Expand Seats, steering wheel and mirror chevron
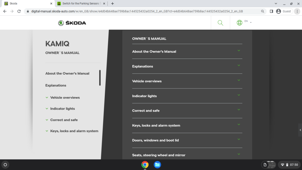Screen dimensions: 302x170 239,154
